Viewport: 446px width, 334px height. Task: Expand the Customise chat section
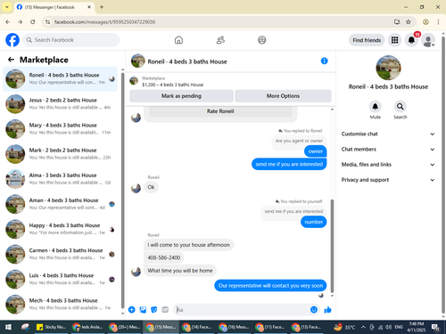pos(388,134)
